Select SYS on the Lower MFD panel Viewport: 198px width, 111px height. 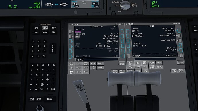[x=36, y=28]
